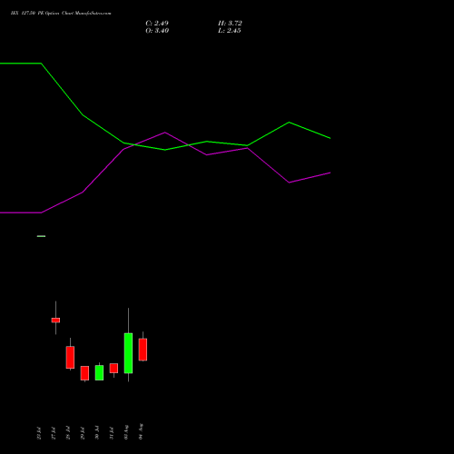Click the 30 Jul date label

tap(97, 433)
